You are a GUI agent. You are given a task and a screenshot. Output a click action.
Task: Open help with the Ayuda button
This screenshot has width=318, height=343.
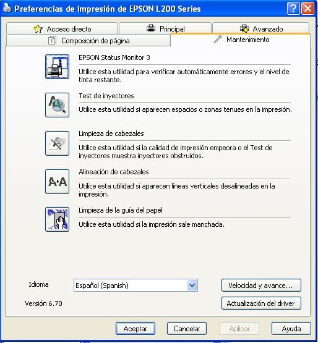click(291, 329)
